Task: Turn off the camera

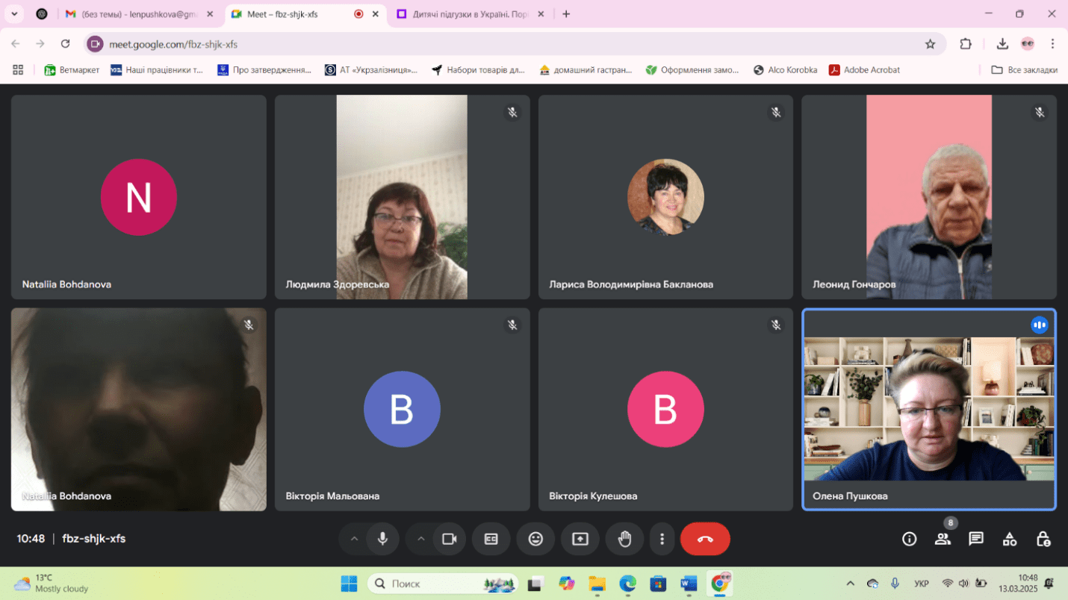Action: [x=449, y=539]
